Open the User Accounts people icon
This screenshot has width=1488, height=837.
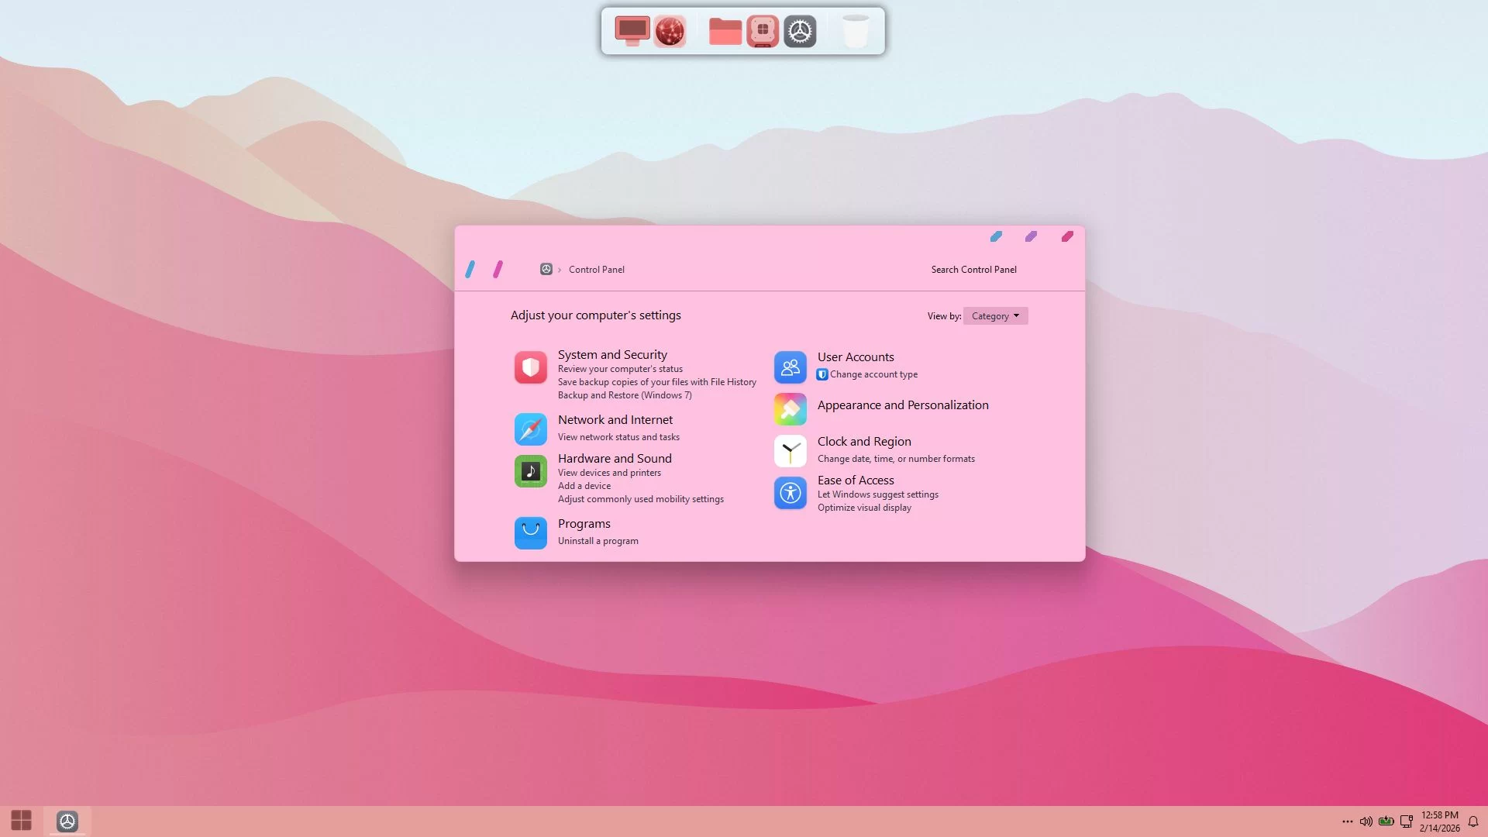pyautogui.click(x=790, y=367)
